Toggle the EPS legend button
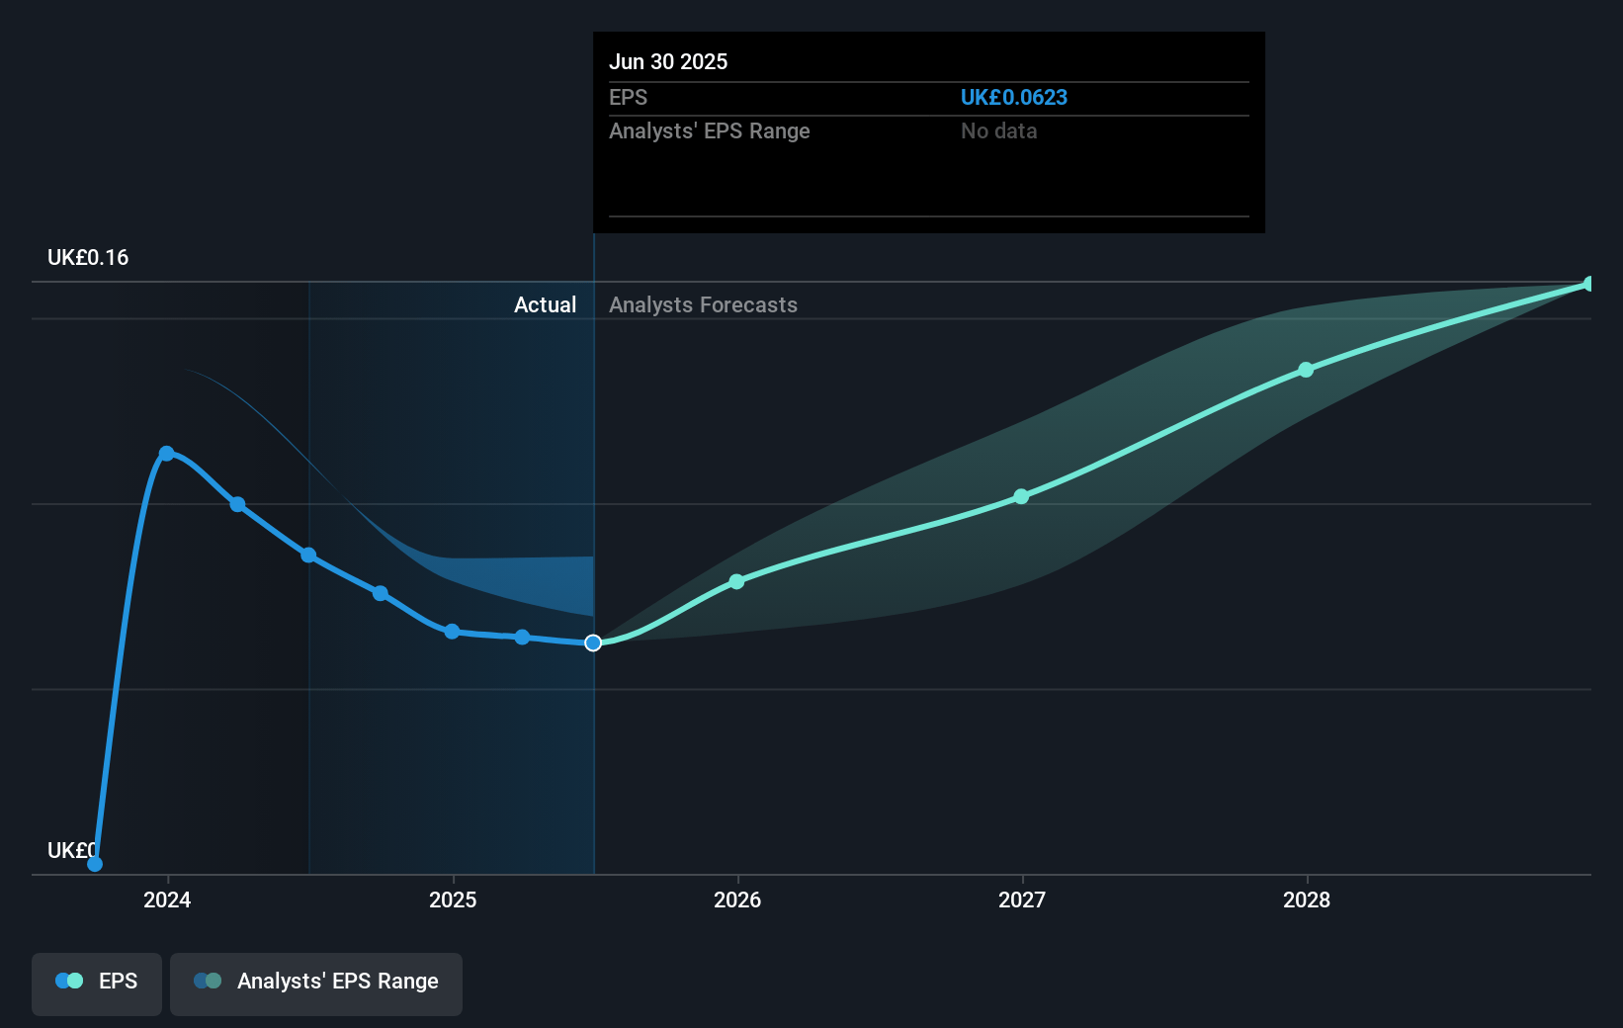 pyautogui.click(x=97, y=984)
